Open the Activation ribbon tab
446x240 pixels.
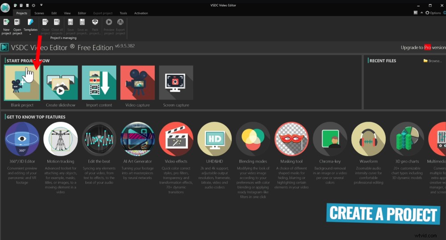point(141,13)
